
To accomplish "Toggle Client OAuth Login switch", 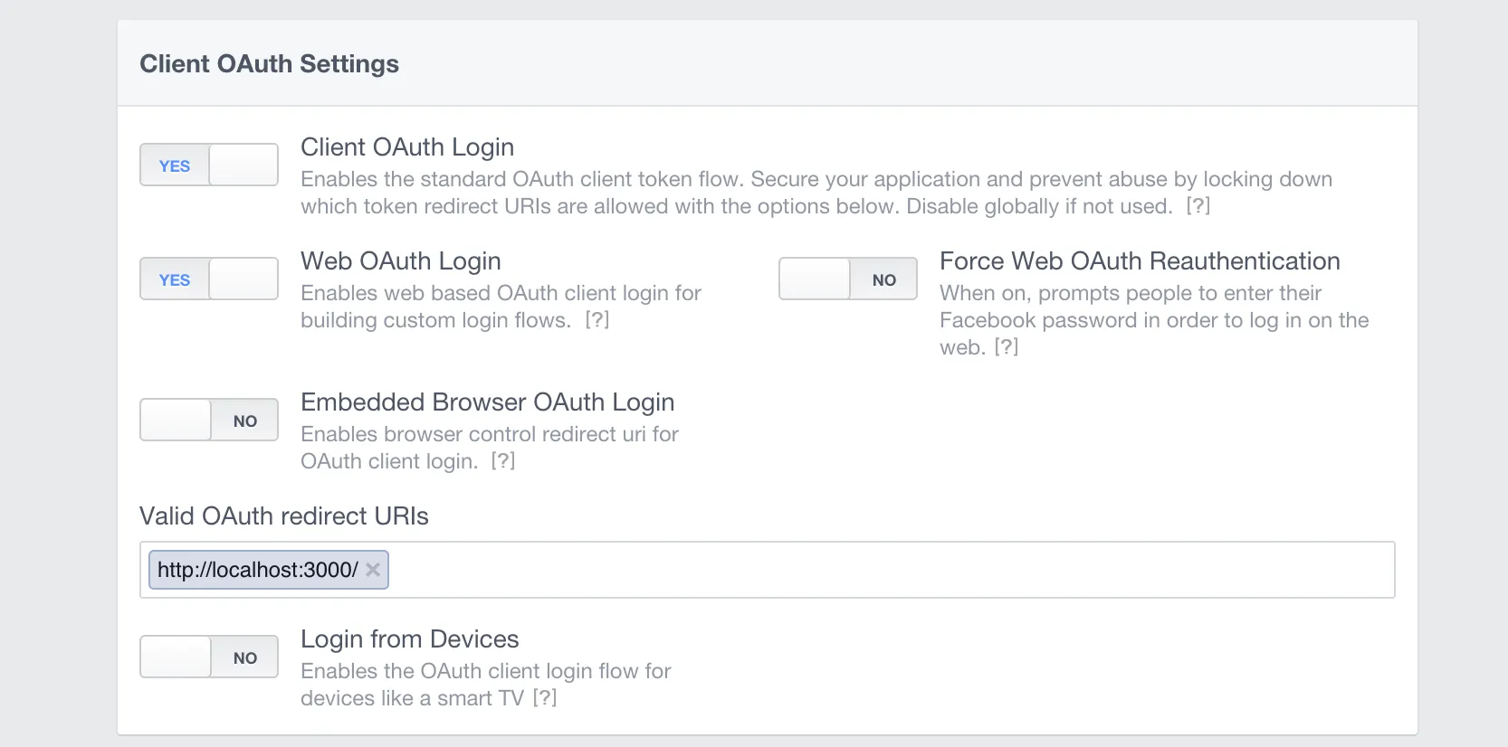I will [x=209, y=165].
